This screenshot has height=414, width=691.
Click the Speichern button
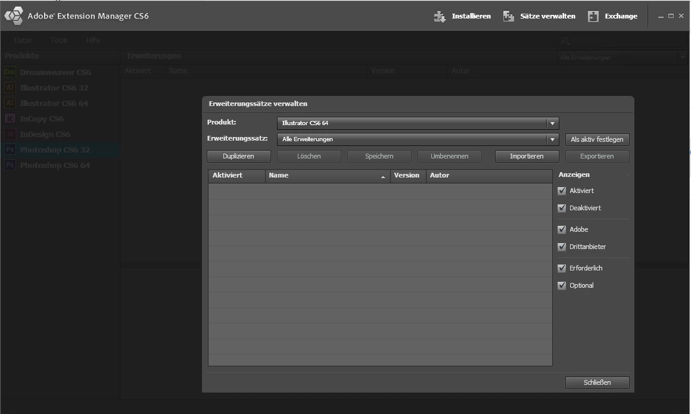[379, 156]
